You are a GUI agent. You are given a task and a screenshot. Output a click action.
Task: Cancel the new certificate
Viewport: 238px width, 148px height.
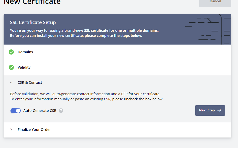(x=215, y=2)
